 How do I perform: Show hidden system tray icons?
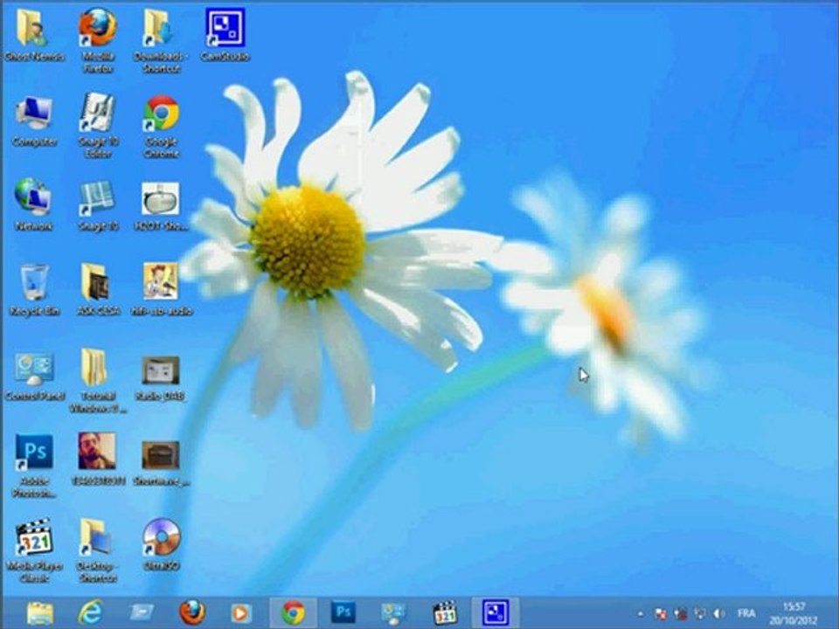click(x=641, y=613)
